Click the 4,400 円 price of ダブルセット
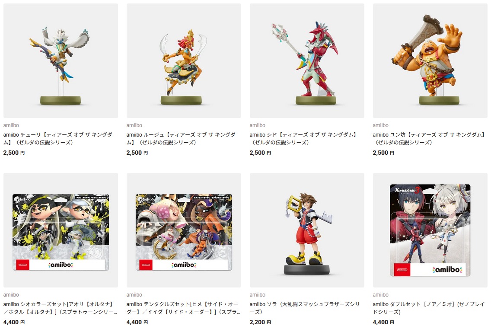The height and width of the screenshot is (329, 491). coord(384,322)
